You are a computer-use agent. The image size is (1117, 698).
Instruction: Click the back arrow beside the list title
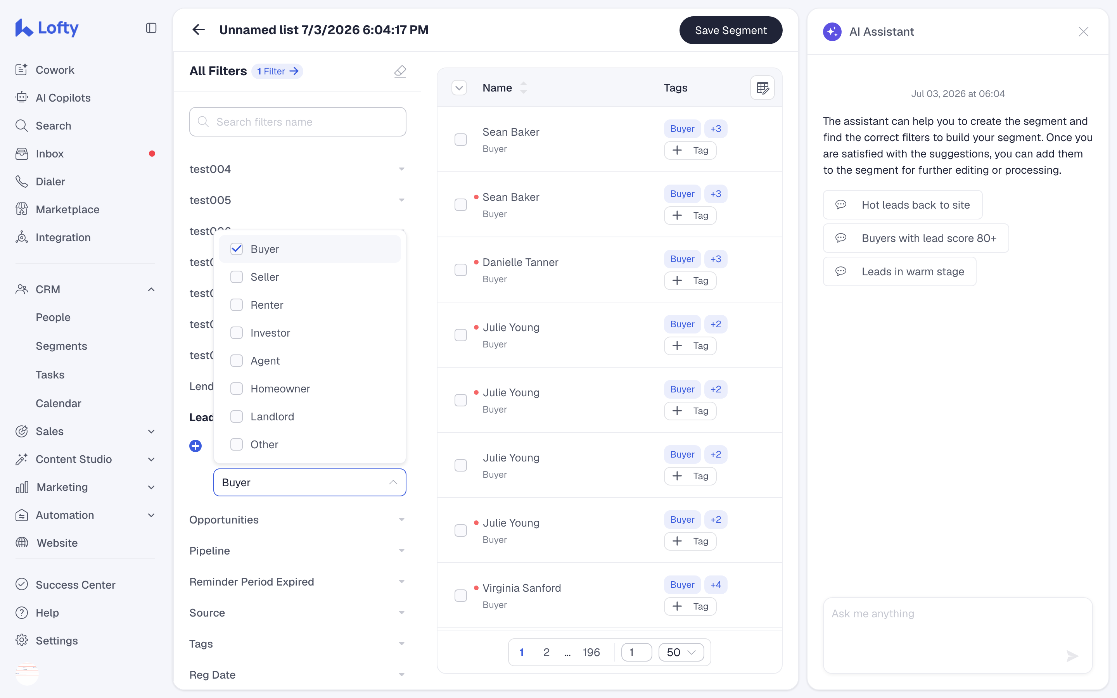click(199, 30)
